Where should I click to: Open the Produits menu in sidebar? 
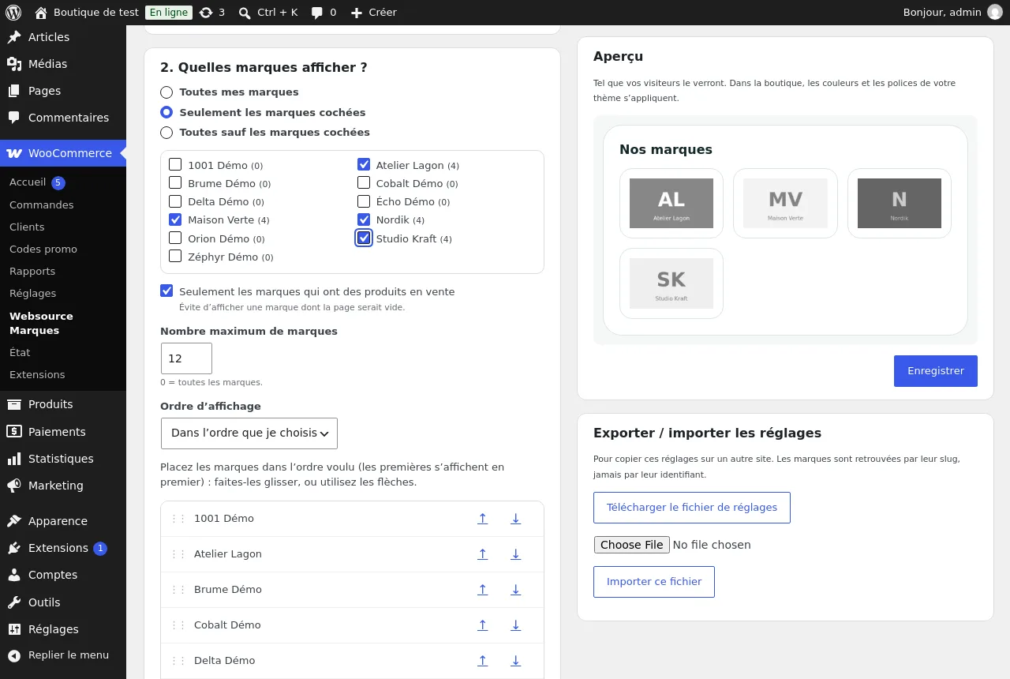pos(63,404)
